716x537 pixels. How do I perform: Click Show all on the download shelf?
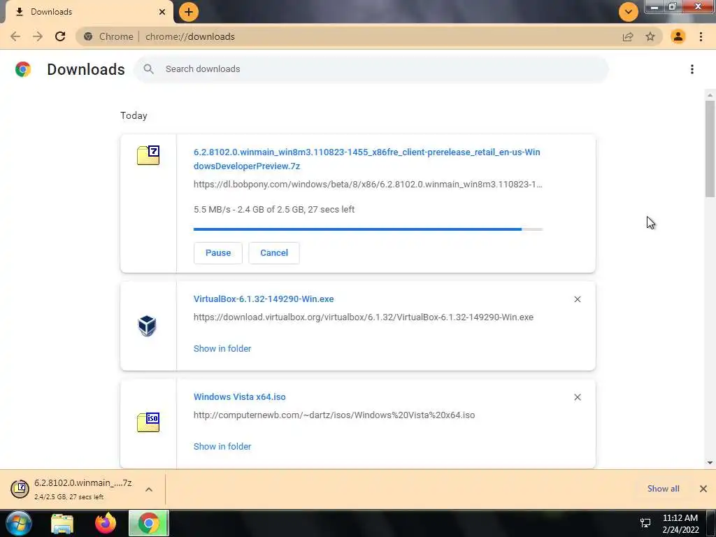(x=663, y=489)
